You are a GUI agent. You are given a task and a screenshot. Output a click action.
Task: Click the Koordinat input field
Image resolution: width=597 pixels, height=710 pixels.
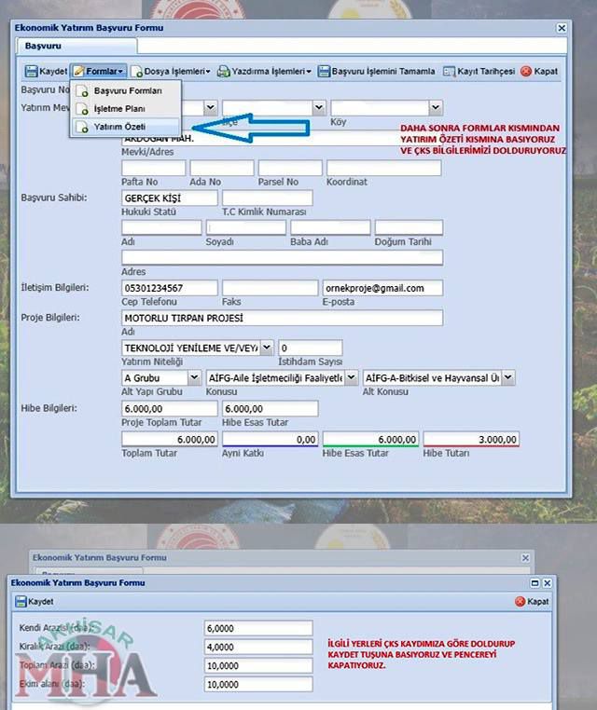(384, 168)
